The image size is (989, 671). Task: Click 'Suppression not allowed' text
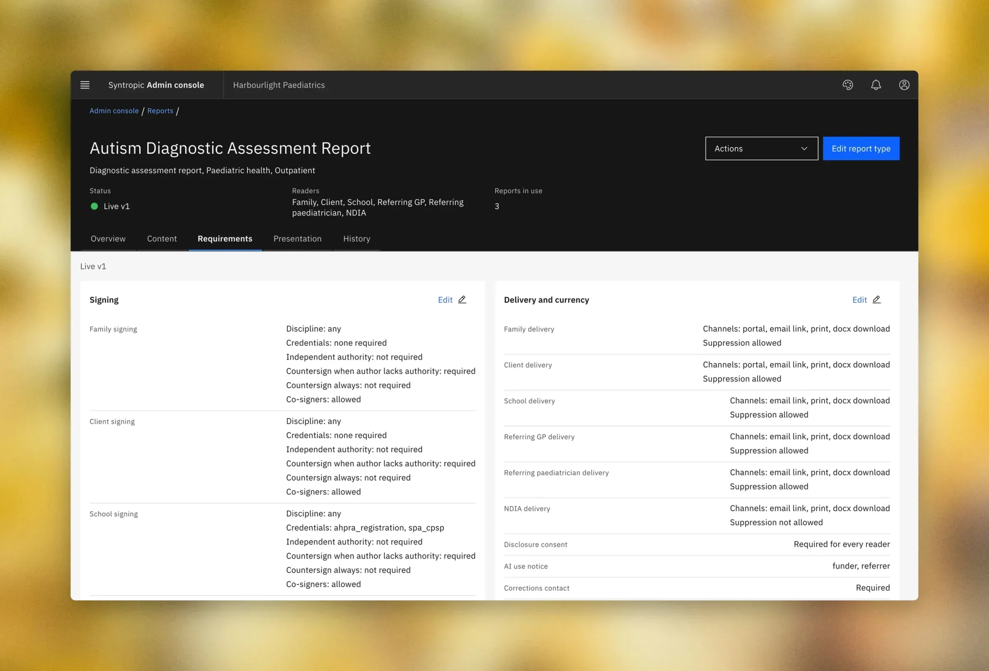(776, 522)
